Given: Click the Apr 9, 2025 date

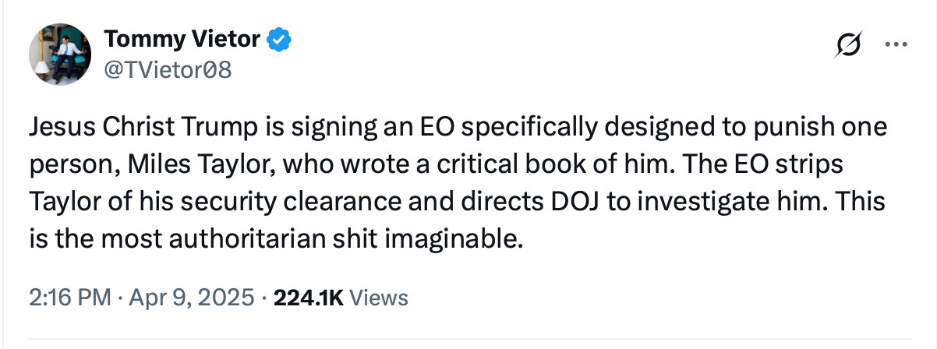Looking at the screenshot, I should coord(189,297).
